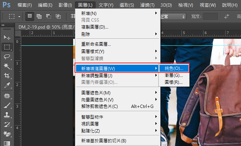
Task: Open the 影像(I) menu
Action: pos(65,5)
